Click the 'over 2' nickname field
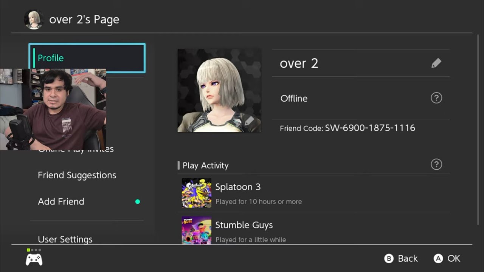The height and width of the screenshot is (272, 484). pyautogui.click(x=361, y=63)
